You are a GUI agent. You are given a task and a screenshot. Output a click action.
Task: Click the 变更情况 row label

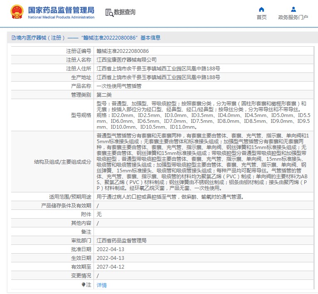click(x=81, y=276)
